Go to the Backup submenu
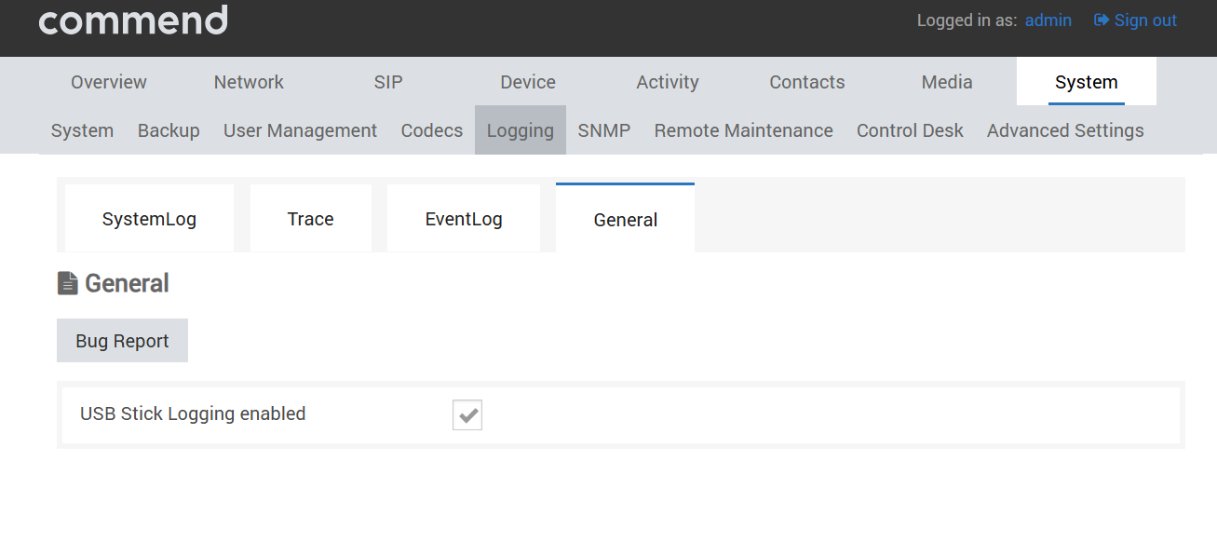The height and width of the screenshot is (556, 1217). click(169, 130)
